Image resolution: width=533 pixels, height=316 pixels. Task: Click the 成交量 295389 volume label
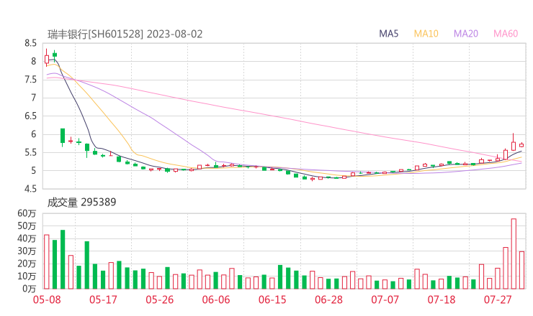[81, 203]
